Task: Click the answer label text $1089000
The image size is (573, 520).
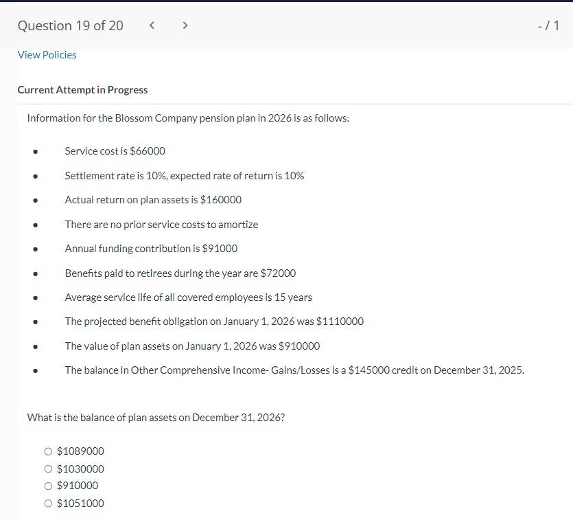Action: (80, 451)
